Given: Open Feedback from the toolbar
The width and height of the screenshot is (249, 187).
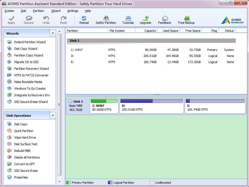Looking at the screenshot, I should pyautogui.click(x=165, y=20).
